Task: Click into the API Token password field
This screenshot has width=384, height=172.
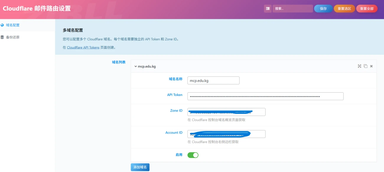Action: [x=265, y=96]
